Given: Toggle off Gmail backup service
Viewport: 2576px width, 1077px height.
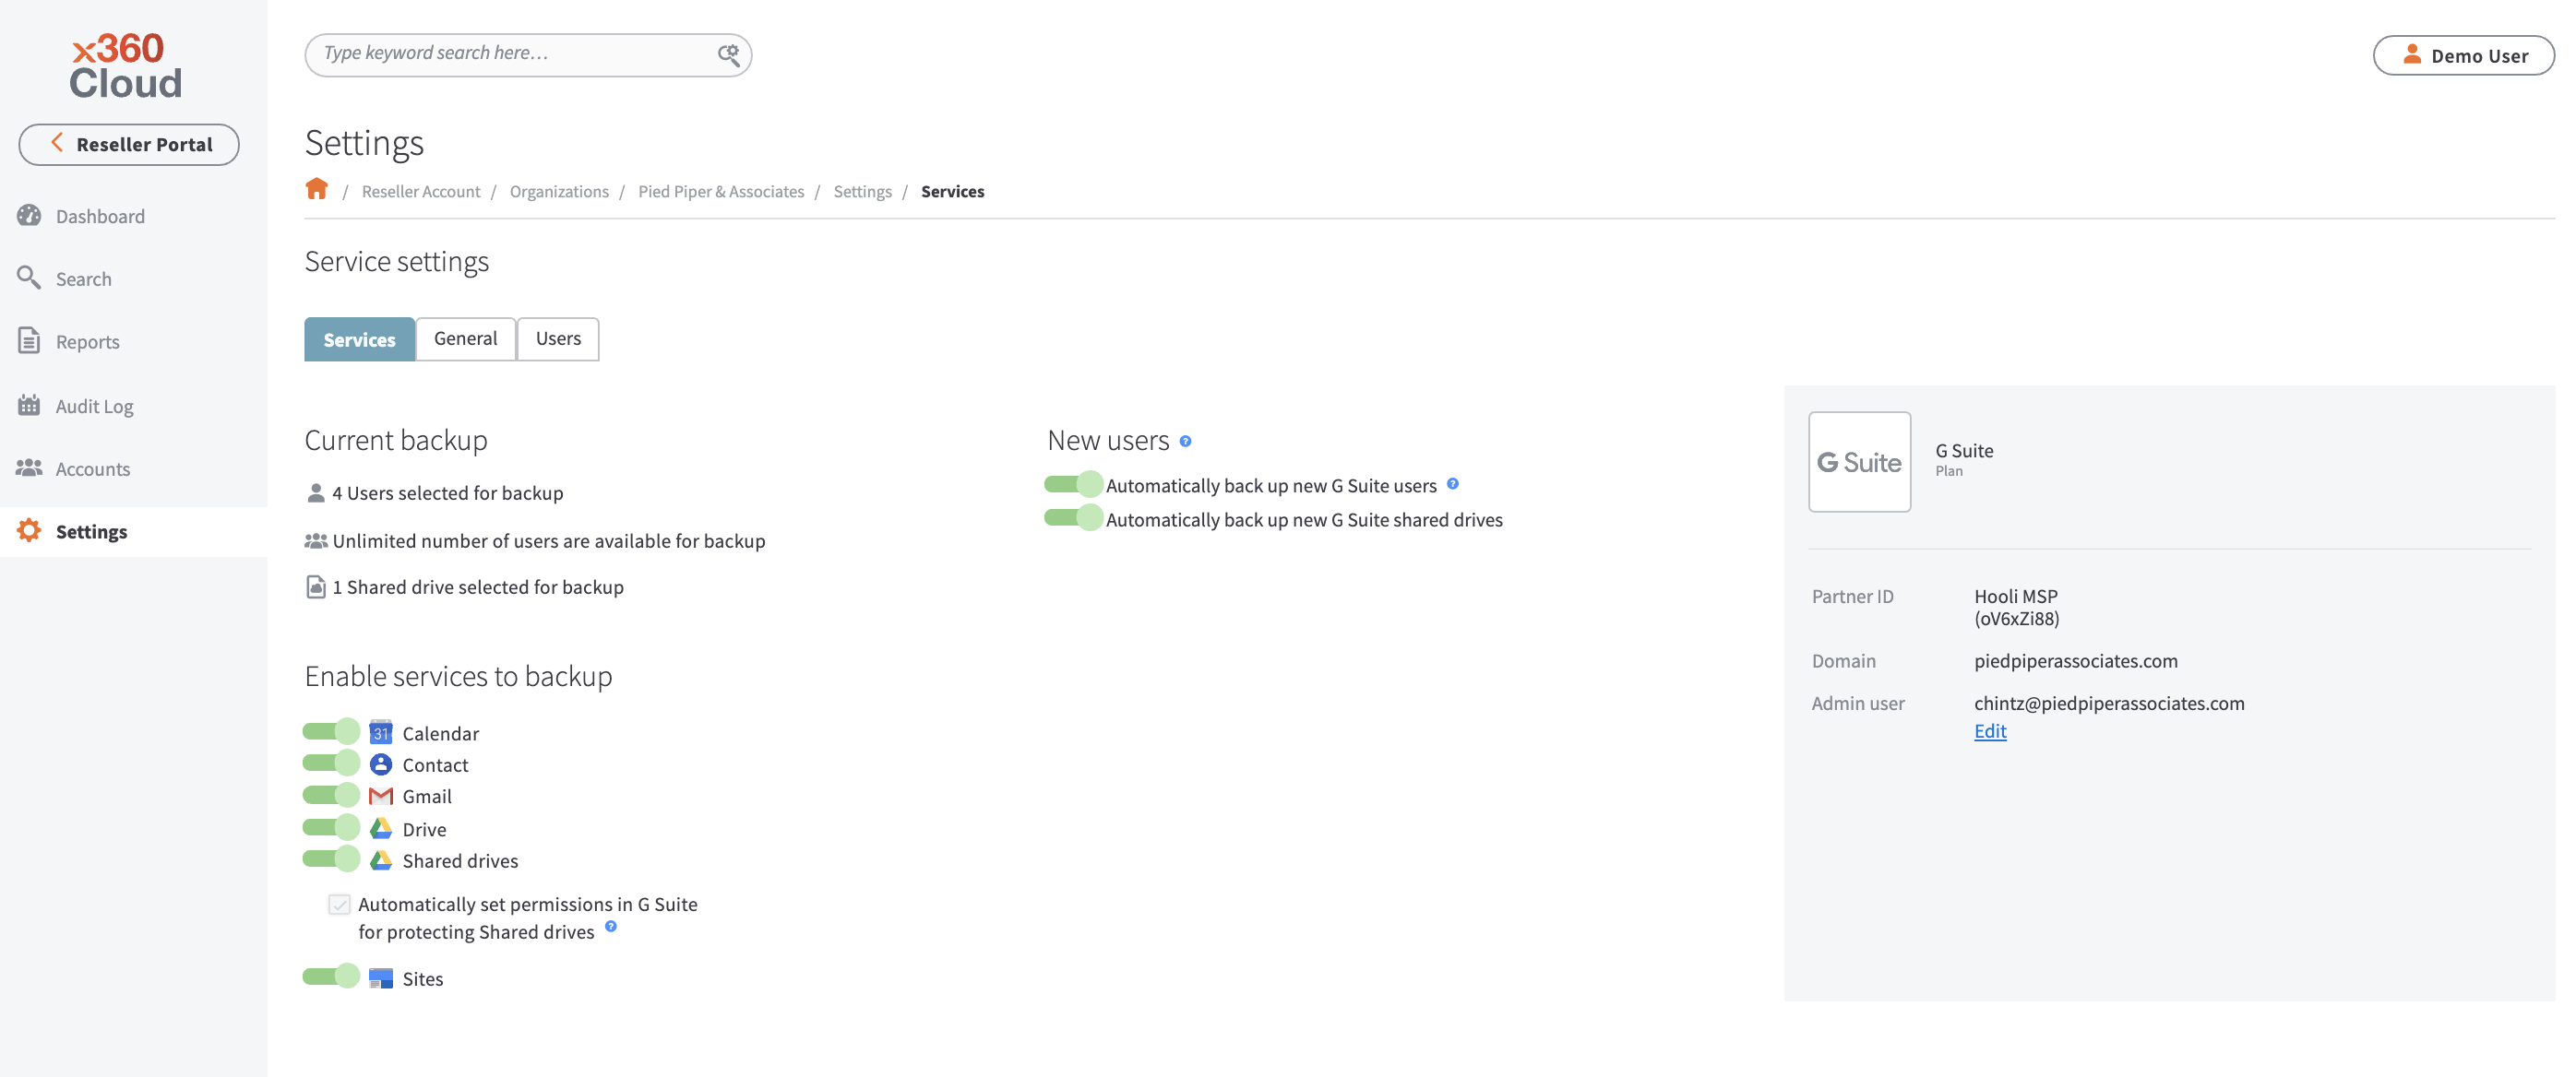Looking at the screenshot, I should coord(331,795).
